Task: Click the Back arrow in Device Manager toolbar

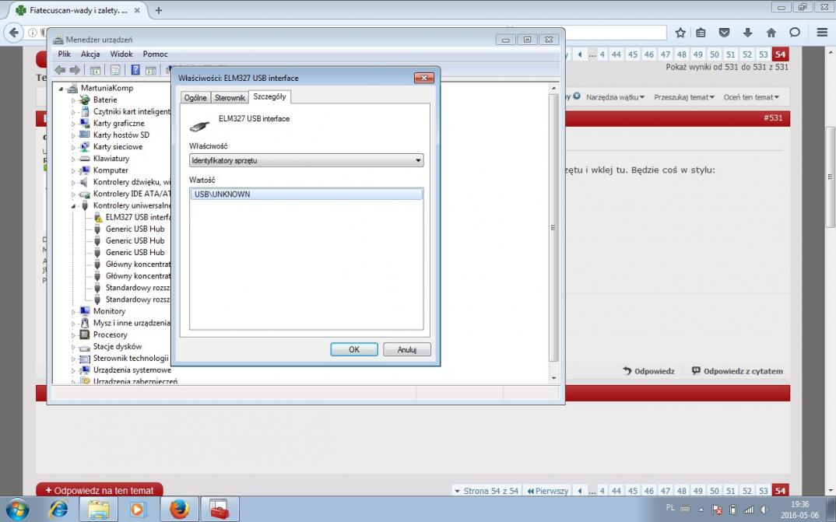Action: (x=60, y=70)
